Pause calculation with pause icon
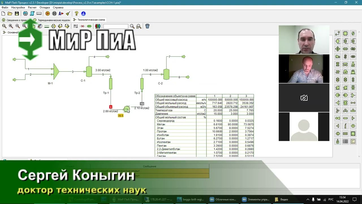 54,14
